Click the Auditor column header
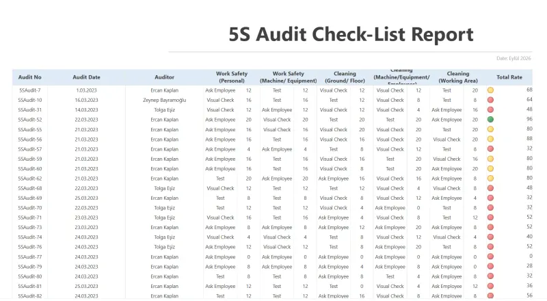Viewport: 547px width, 301px height. click(x=164, y=77)
